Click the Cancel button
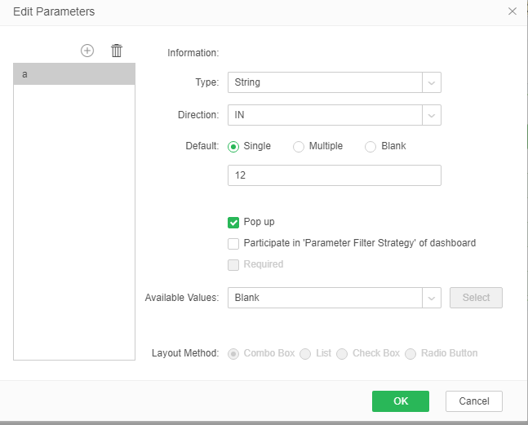This screenshot has height=425, width=528. [x=474, y=401]
